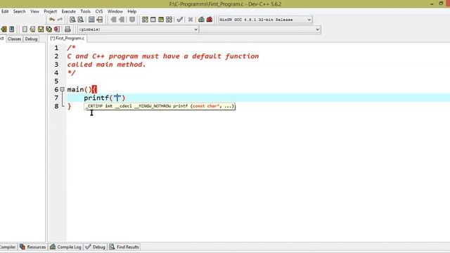Click the Print printer icon

pos(67,30)
